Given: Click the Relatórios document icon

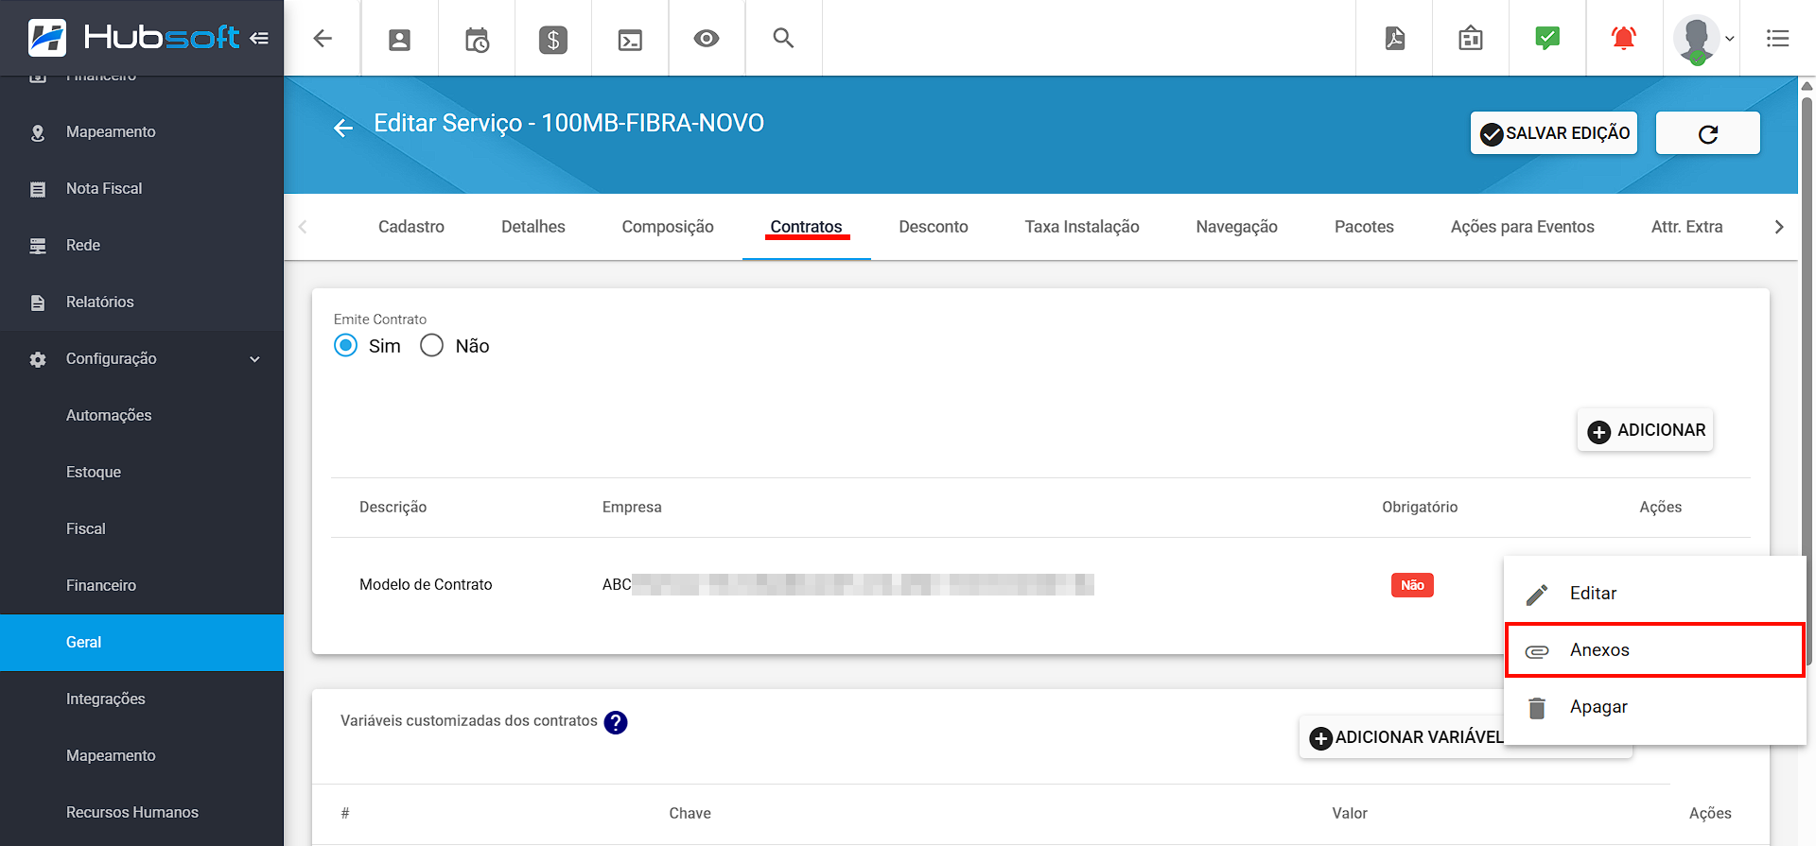Looking at the screenshot, I should [38, 303].
